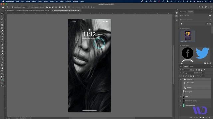Select the Crop tool
Viewport: 213px width, 119px height.
pyautogui.click(x=2, y=25)
